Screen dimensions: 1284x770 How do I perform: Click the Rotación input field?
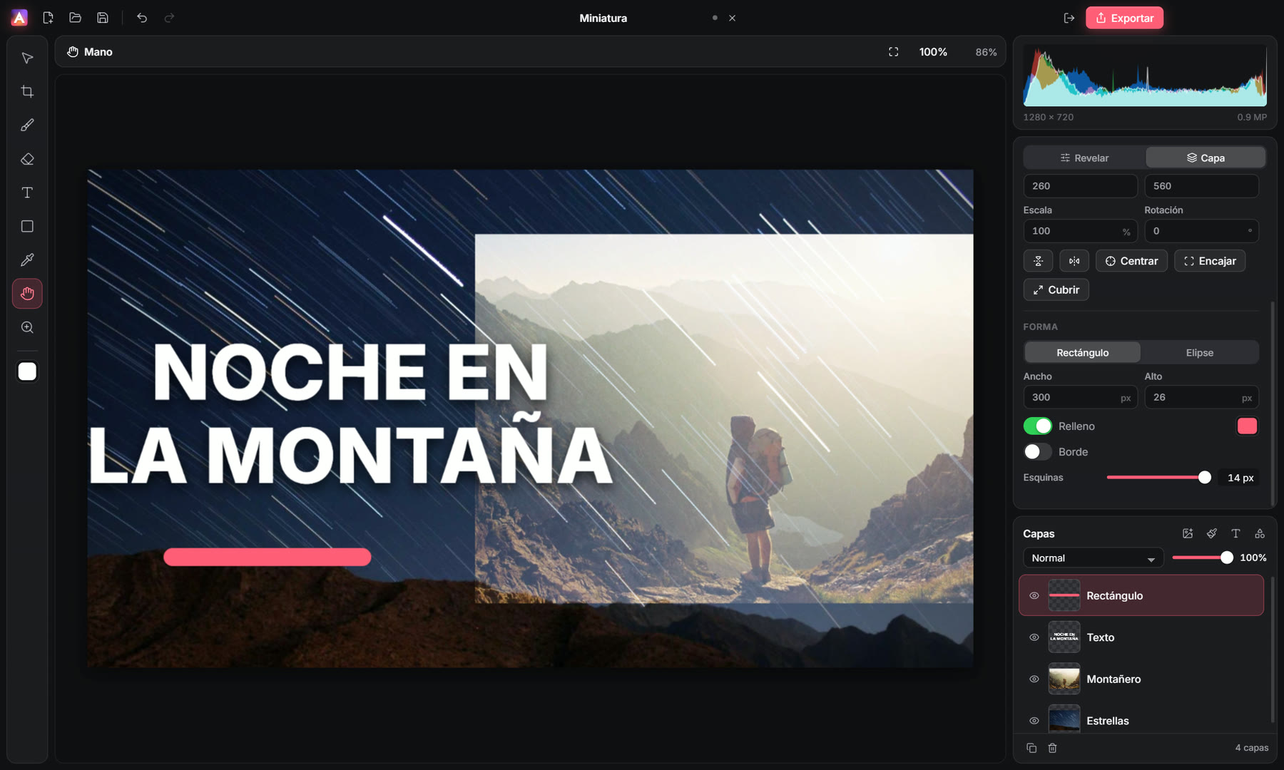[x=1201, y=231]
